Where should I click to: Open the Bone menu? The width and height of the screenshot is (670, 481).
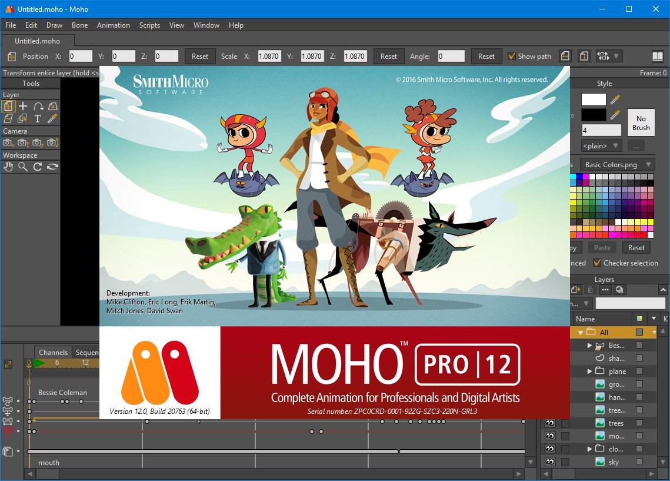click(79, 25)
